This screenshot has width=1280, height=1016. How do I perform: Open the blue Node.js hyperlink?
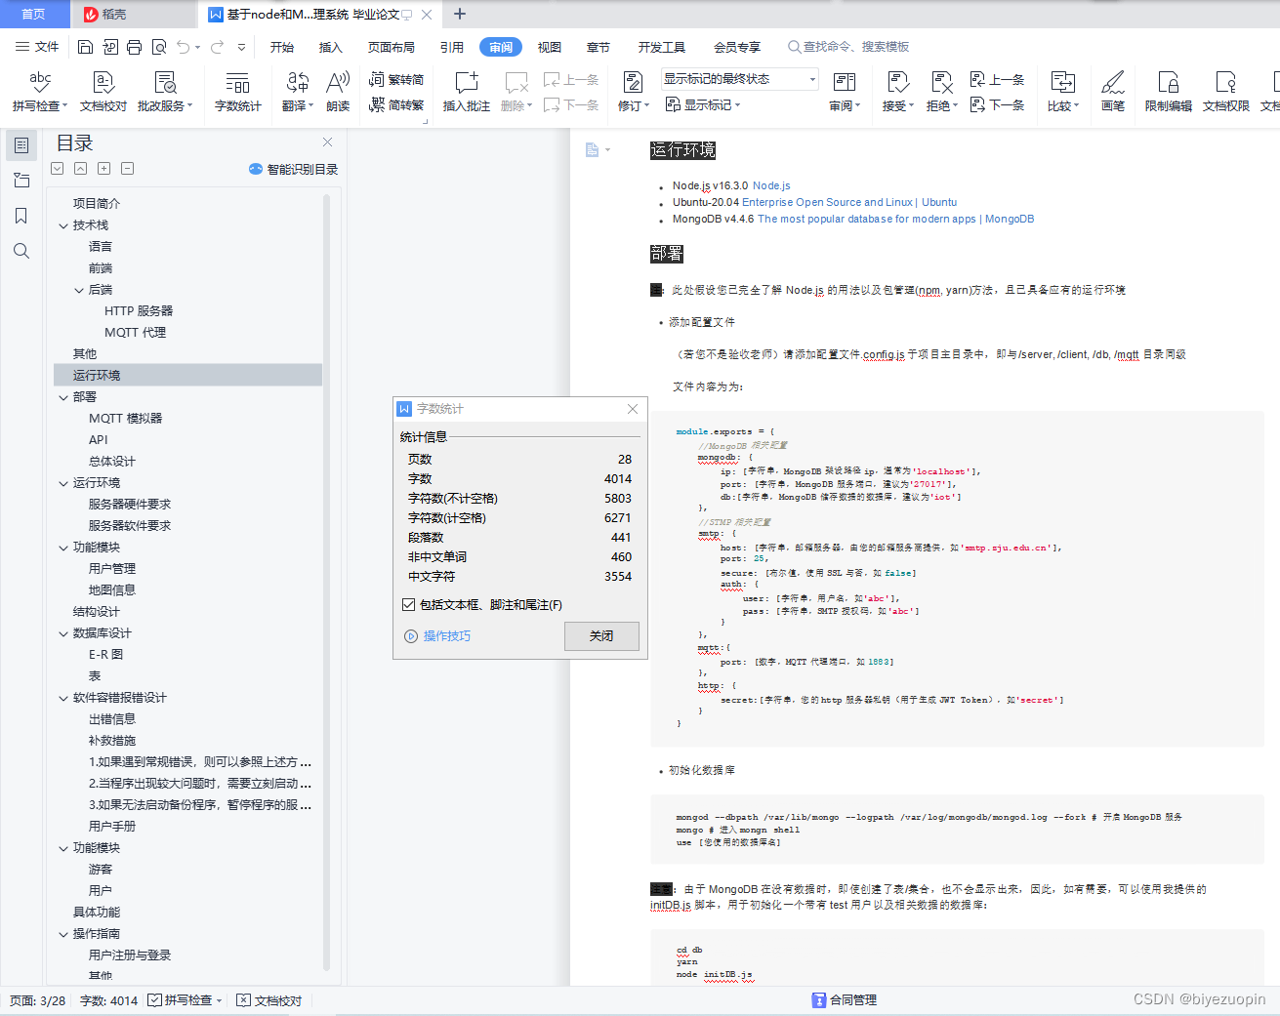point(771,185)
